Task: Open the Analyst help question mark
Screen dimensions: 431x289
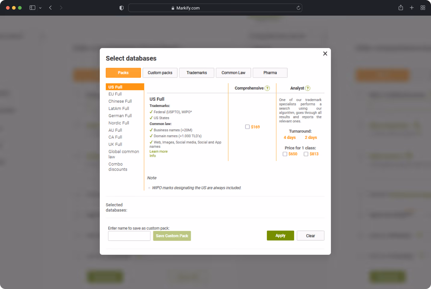Action: [x=307, y=88]
